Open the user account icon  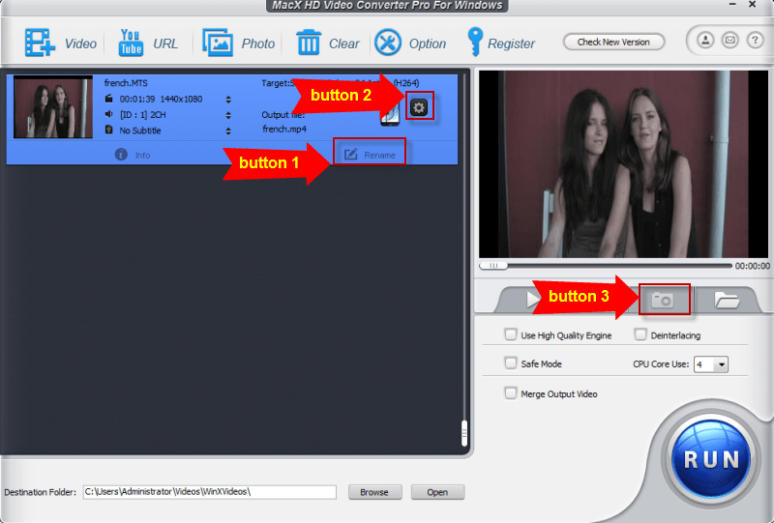(x=705, y=40)
